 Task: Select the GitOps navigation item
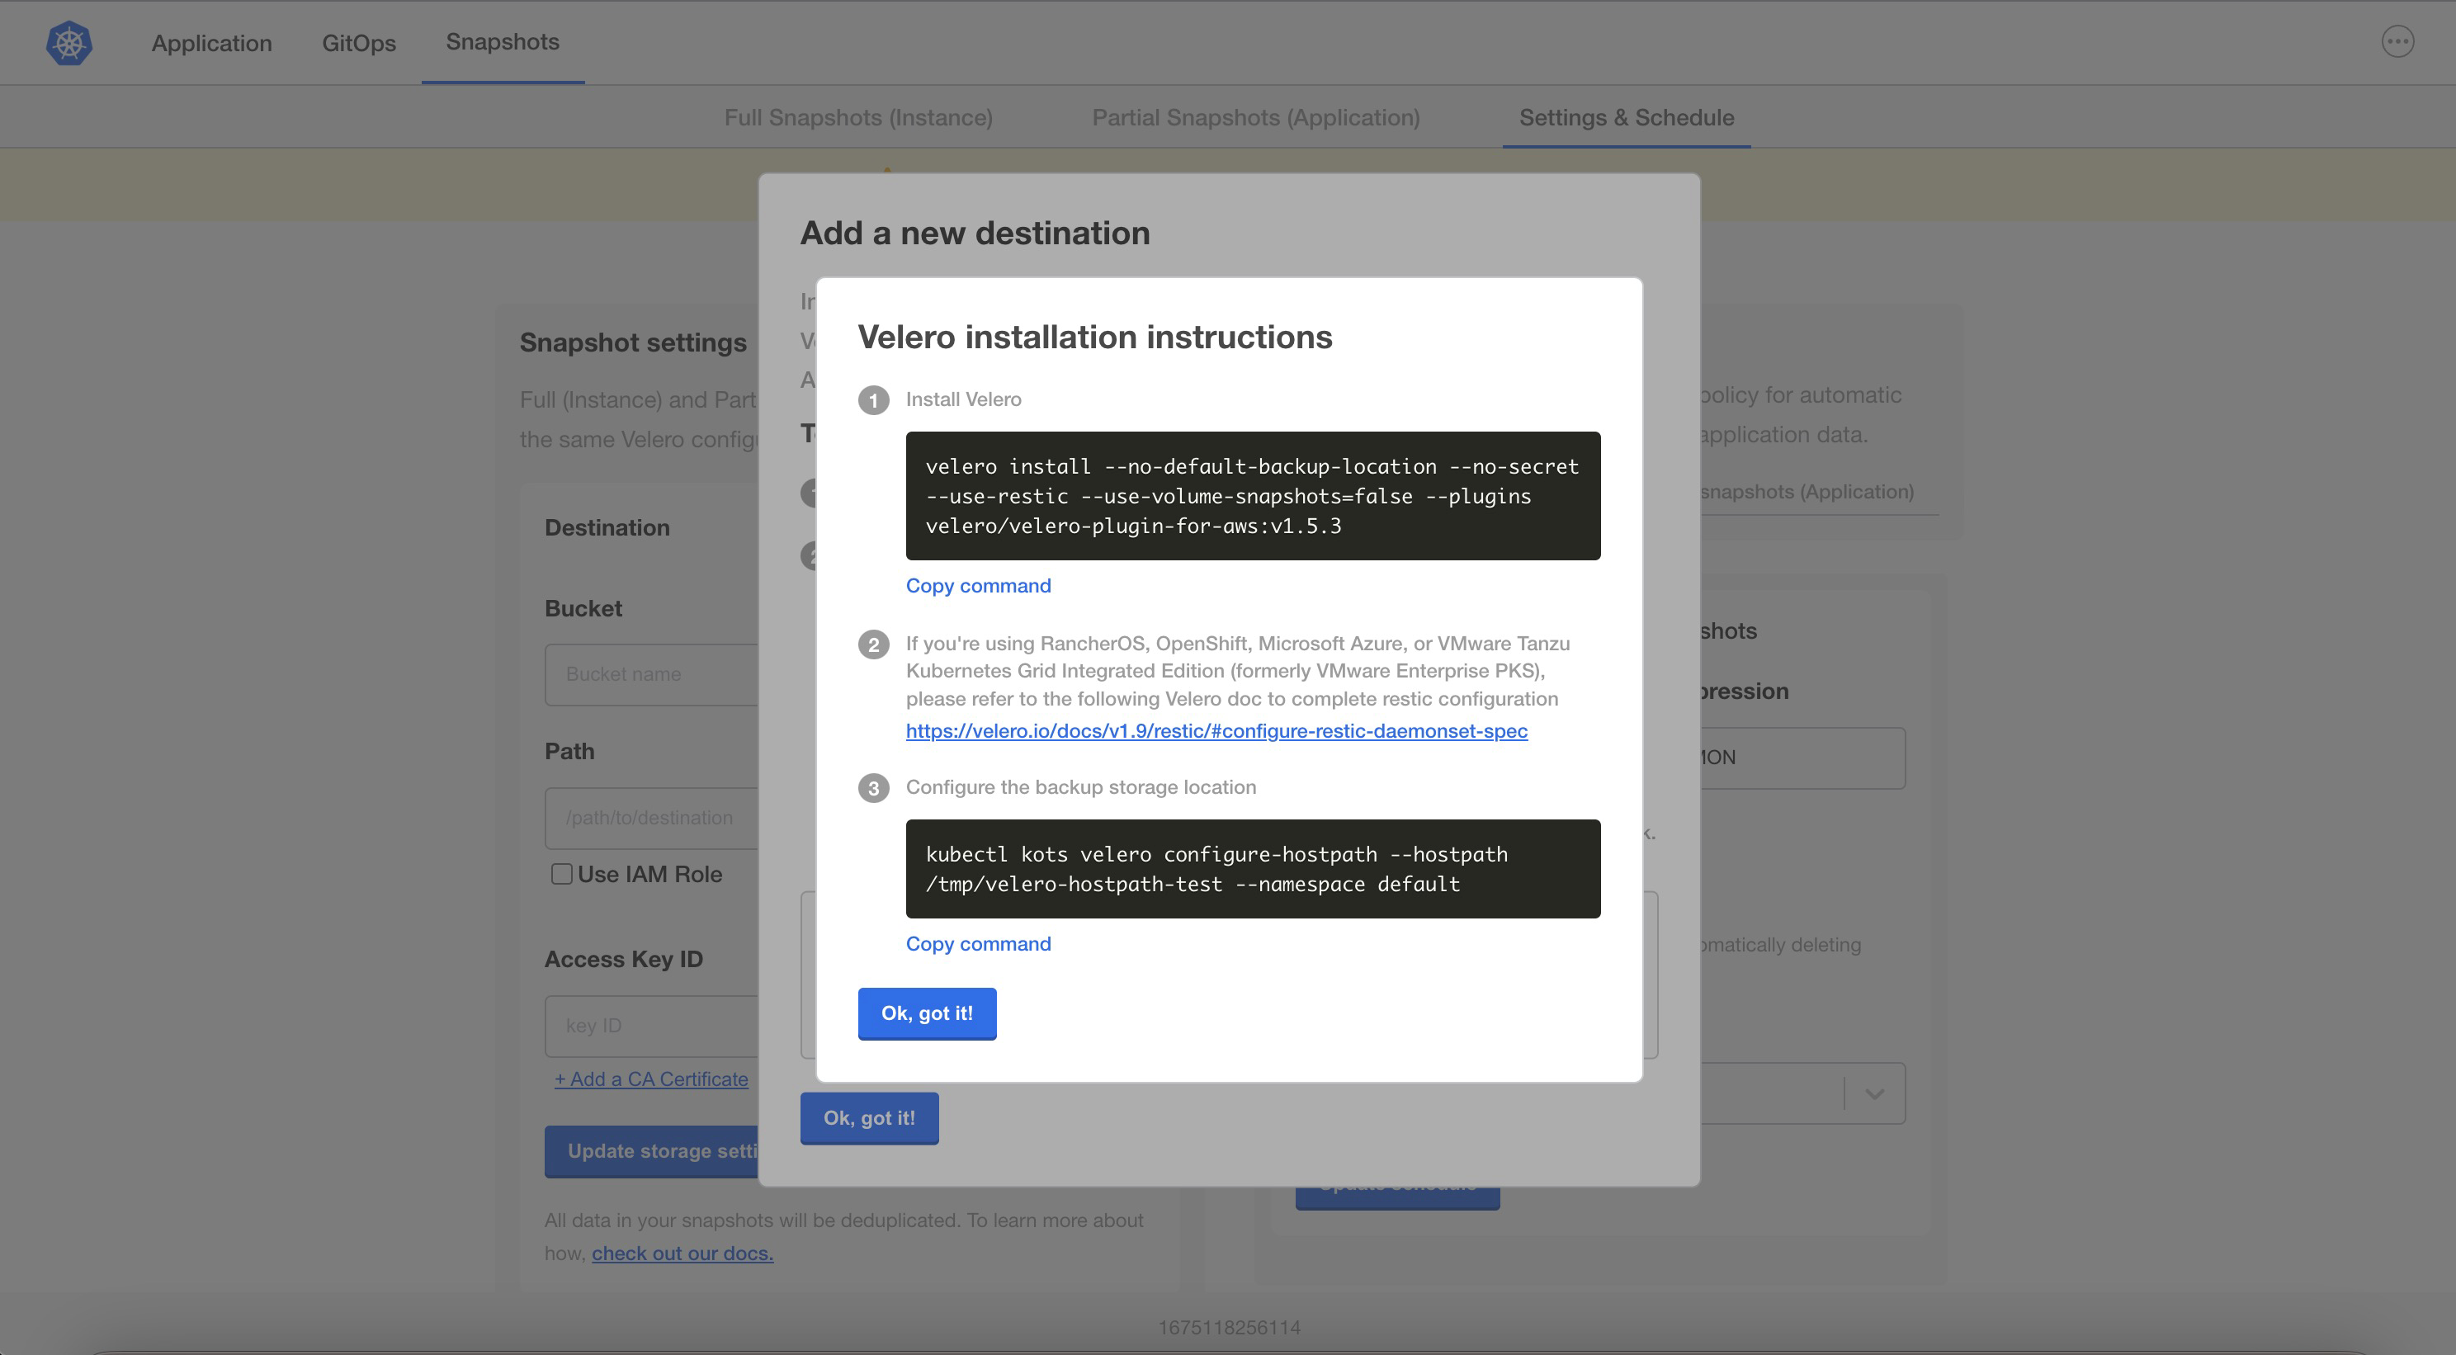[358, 43]
